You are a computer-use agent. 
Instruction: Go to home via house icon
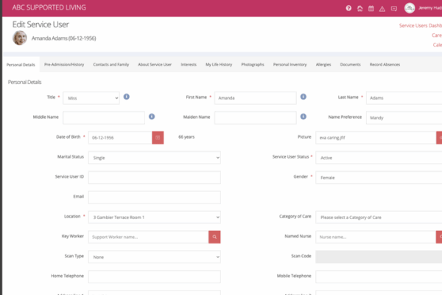point(359,8)
